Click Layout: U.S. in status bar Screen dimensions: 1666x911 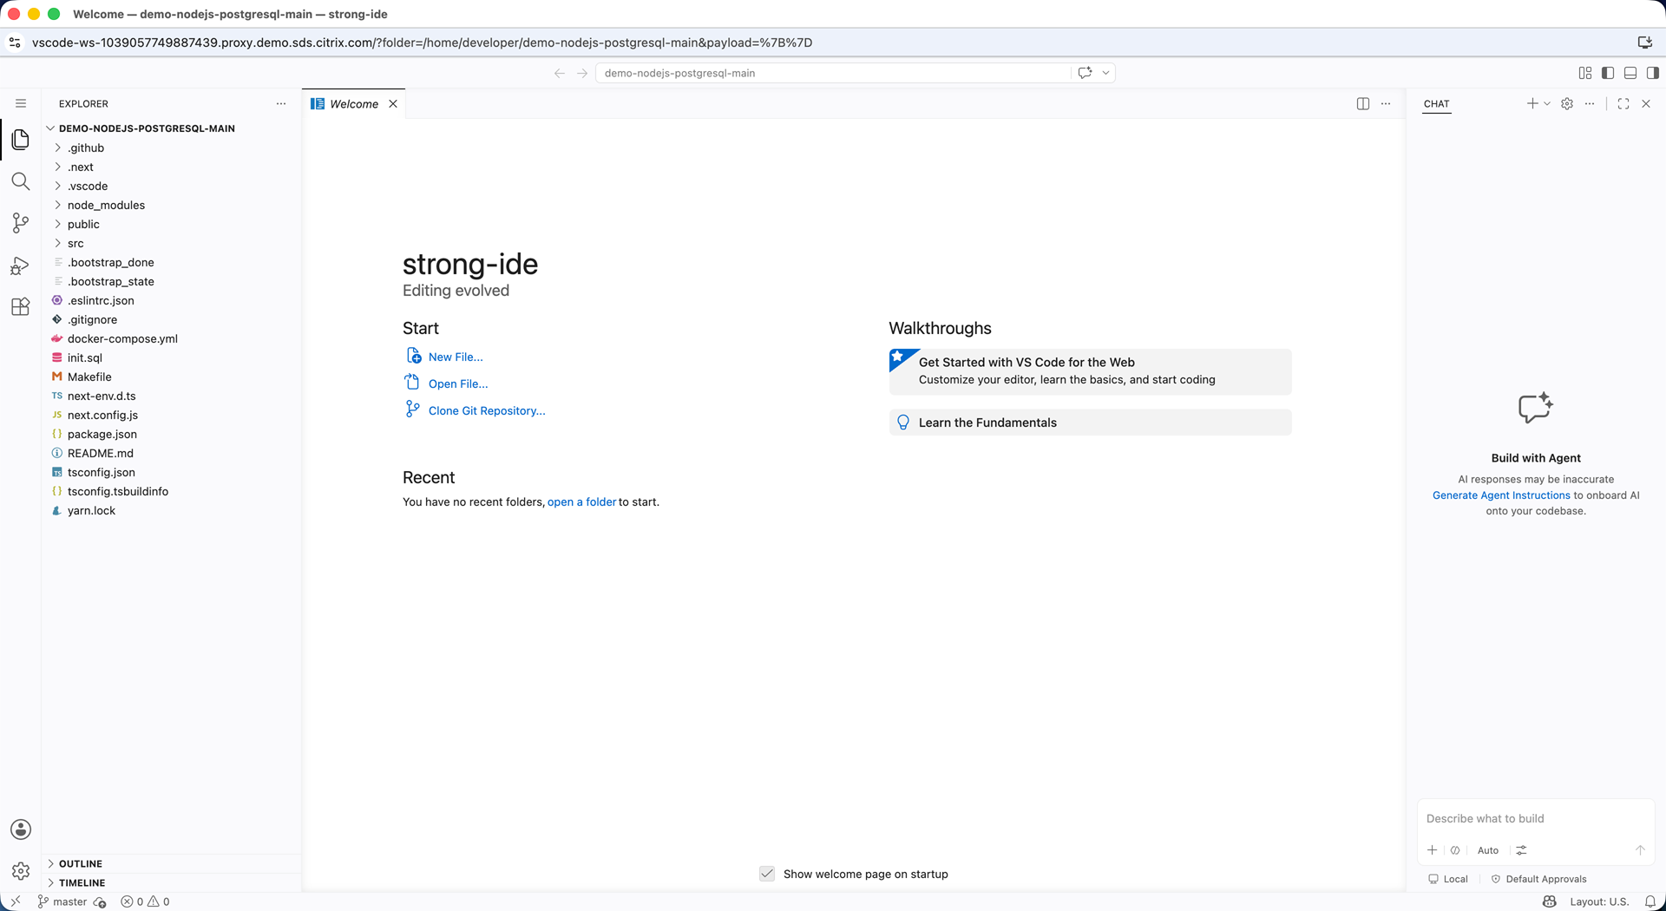[x=1599, y=901]
